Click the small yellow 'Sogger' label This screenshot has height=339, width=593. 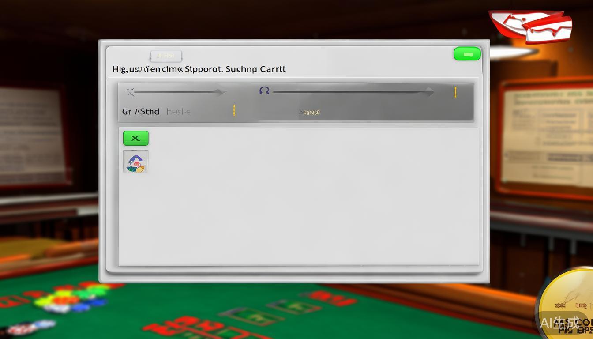pyautogui.click(x=309, y=112)
